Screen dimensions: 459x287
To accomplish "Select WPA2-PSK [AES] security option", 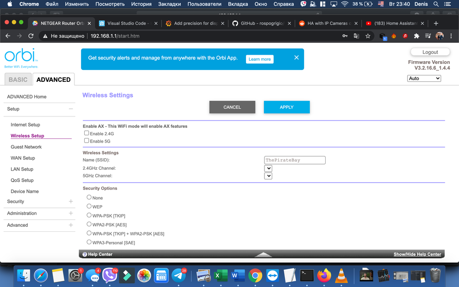I will (89, 224).
